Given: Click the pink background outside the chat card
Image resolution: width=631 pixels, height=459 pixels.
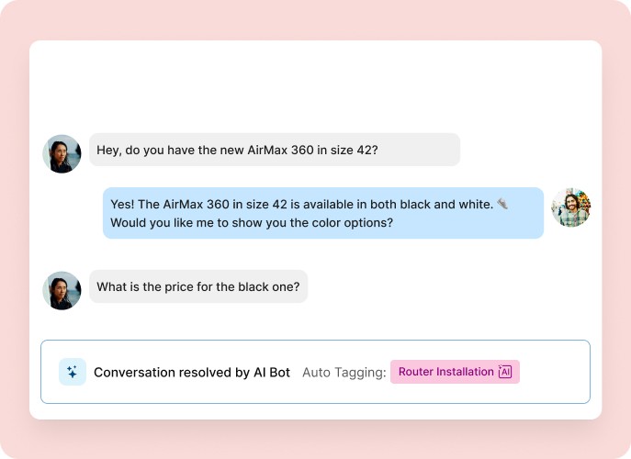Looking at the screenshot, I should [14, 229].
